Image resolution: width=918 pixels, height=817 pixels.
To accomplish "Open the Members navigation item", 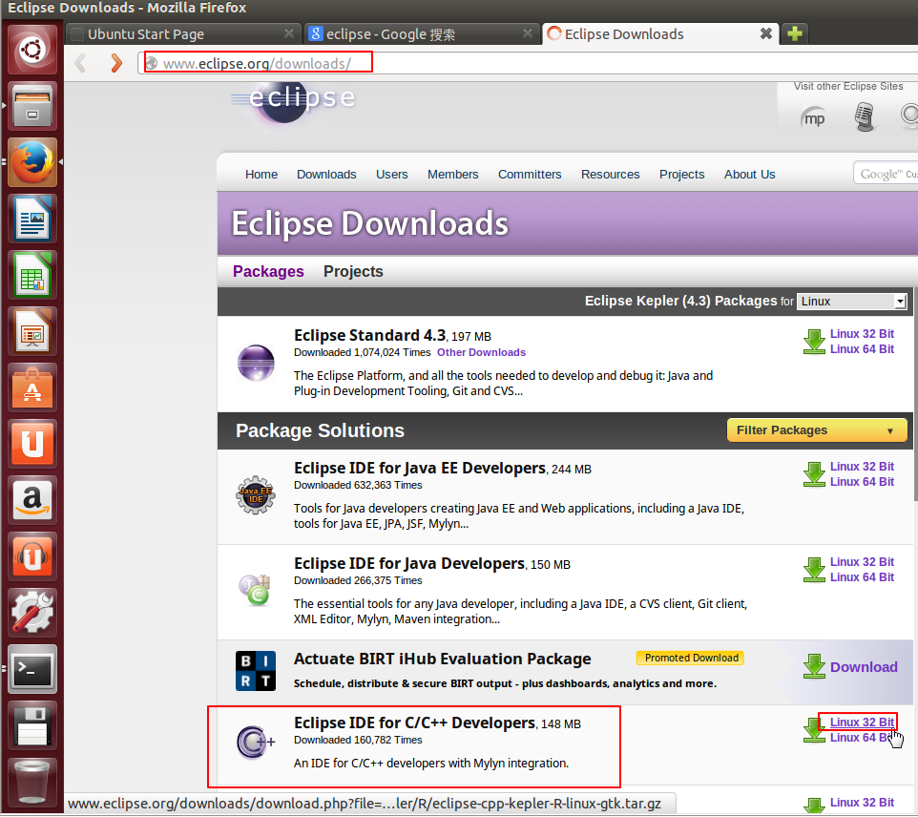I will tap(452, 175).
